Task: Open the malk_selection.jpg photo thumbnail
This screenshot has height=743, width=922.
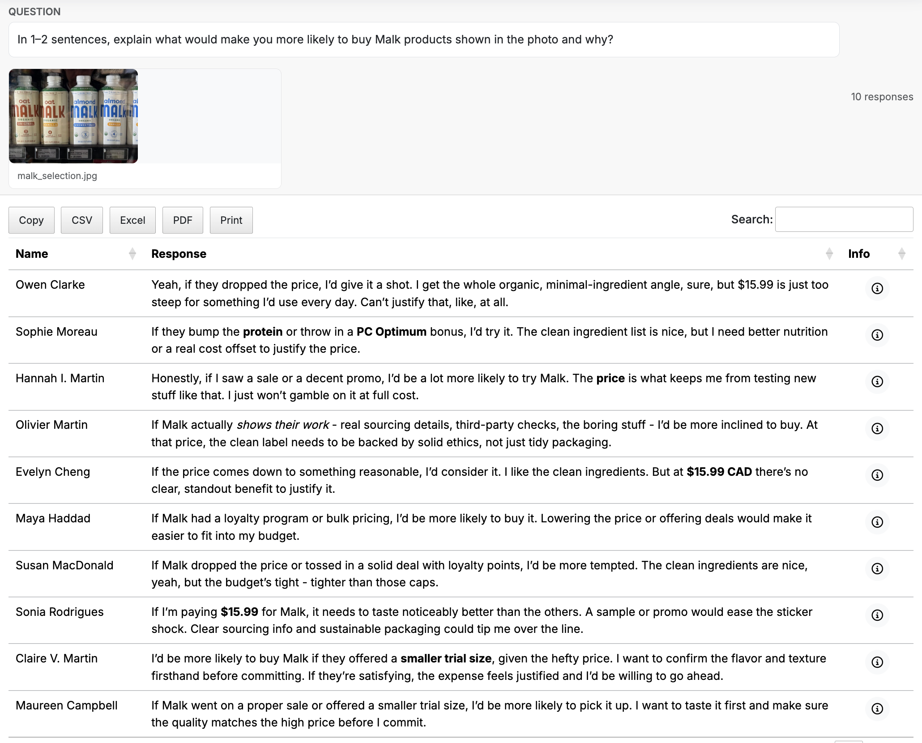Action: click(x=73, y=116)
